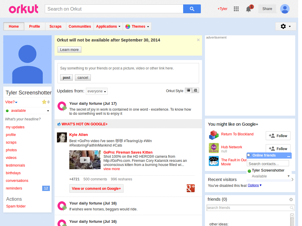Expand the Vibe dropdown

pos(16,102)
